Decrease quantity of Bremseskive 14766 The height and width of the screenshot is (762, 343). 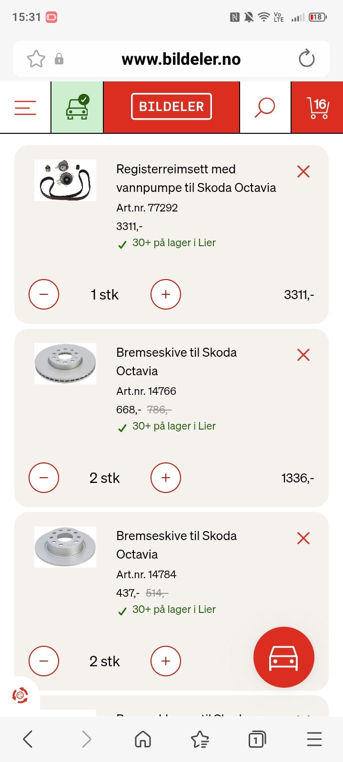click(x=44, y=478)
